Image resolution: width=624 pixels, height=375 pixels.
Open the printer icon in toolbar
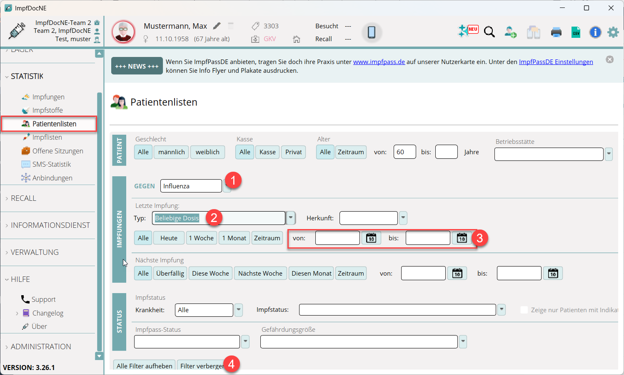click(x=556, y=32)
